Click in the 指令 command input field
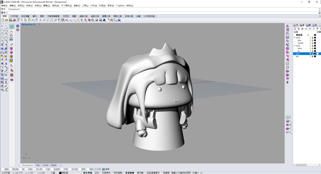 pos(163,13)
